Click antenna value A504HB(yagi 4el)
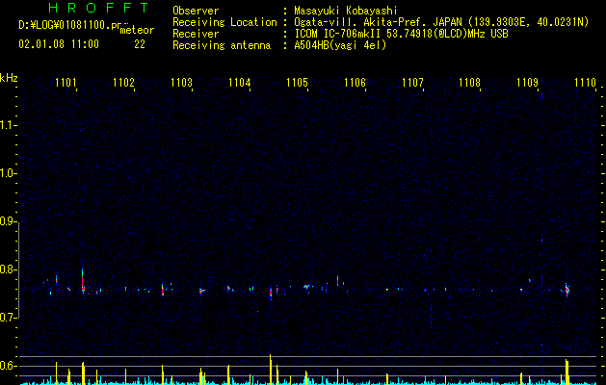The height and width of the screenshot is (385, 606). pyautogui.click(x=340, y=45)
